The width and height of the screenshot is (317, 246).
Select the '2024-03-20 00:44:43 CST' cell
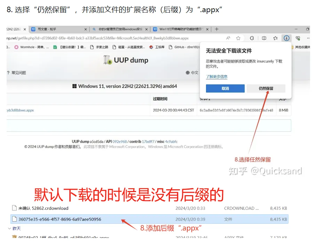pos(173,110)
